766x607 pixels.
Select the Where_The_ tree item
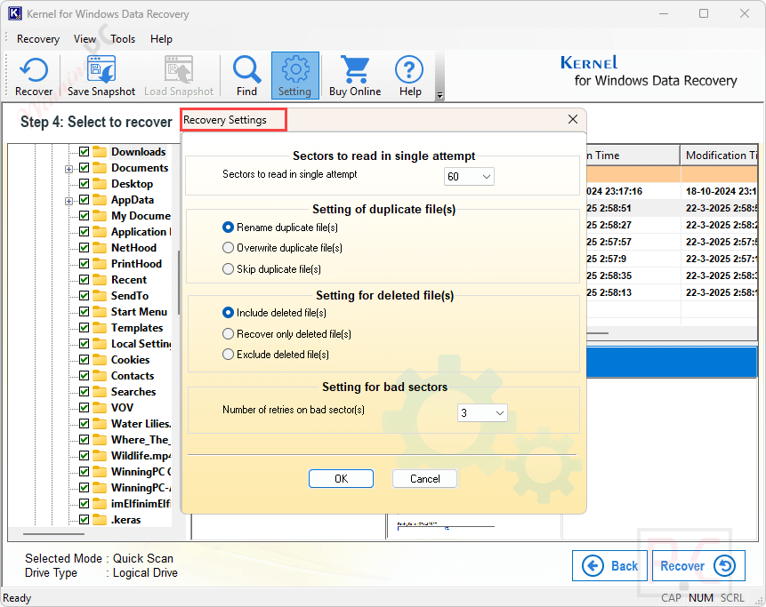141,440
